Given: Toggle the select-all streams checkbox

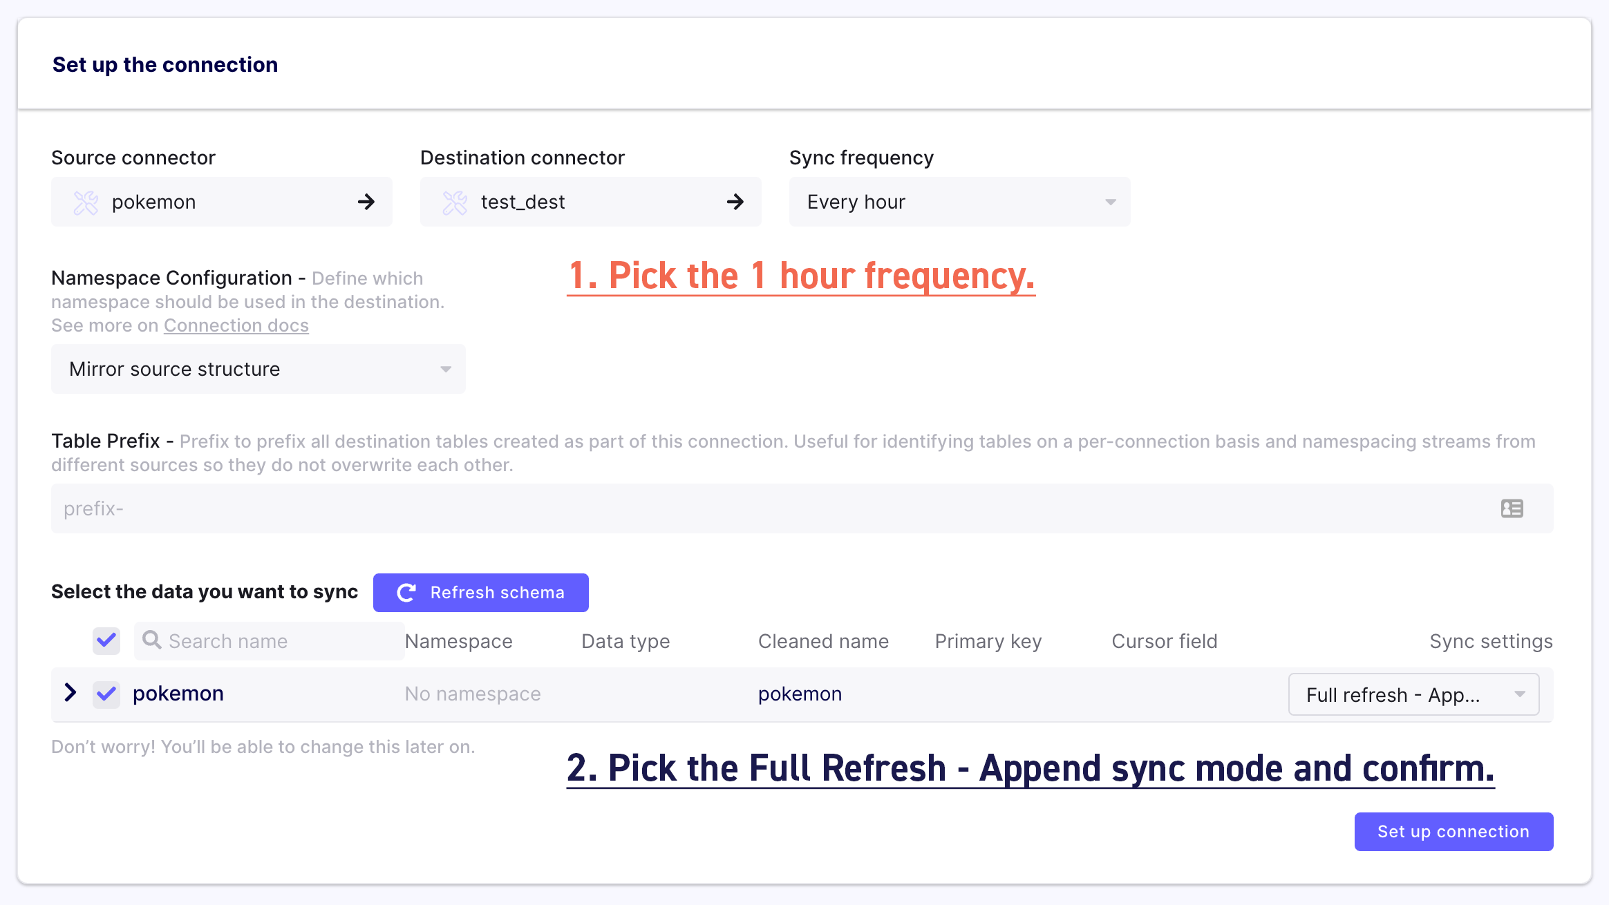Looking at the screenshot, I should coord(106,640).
